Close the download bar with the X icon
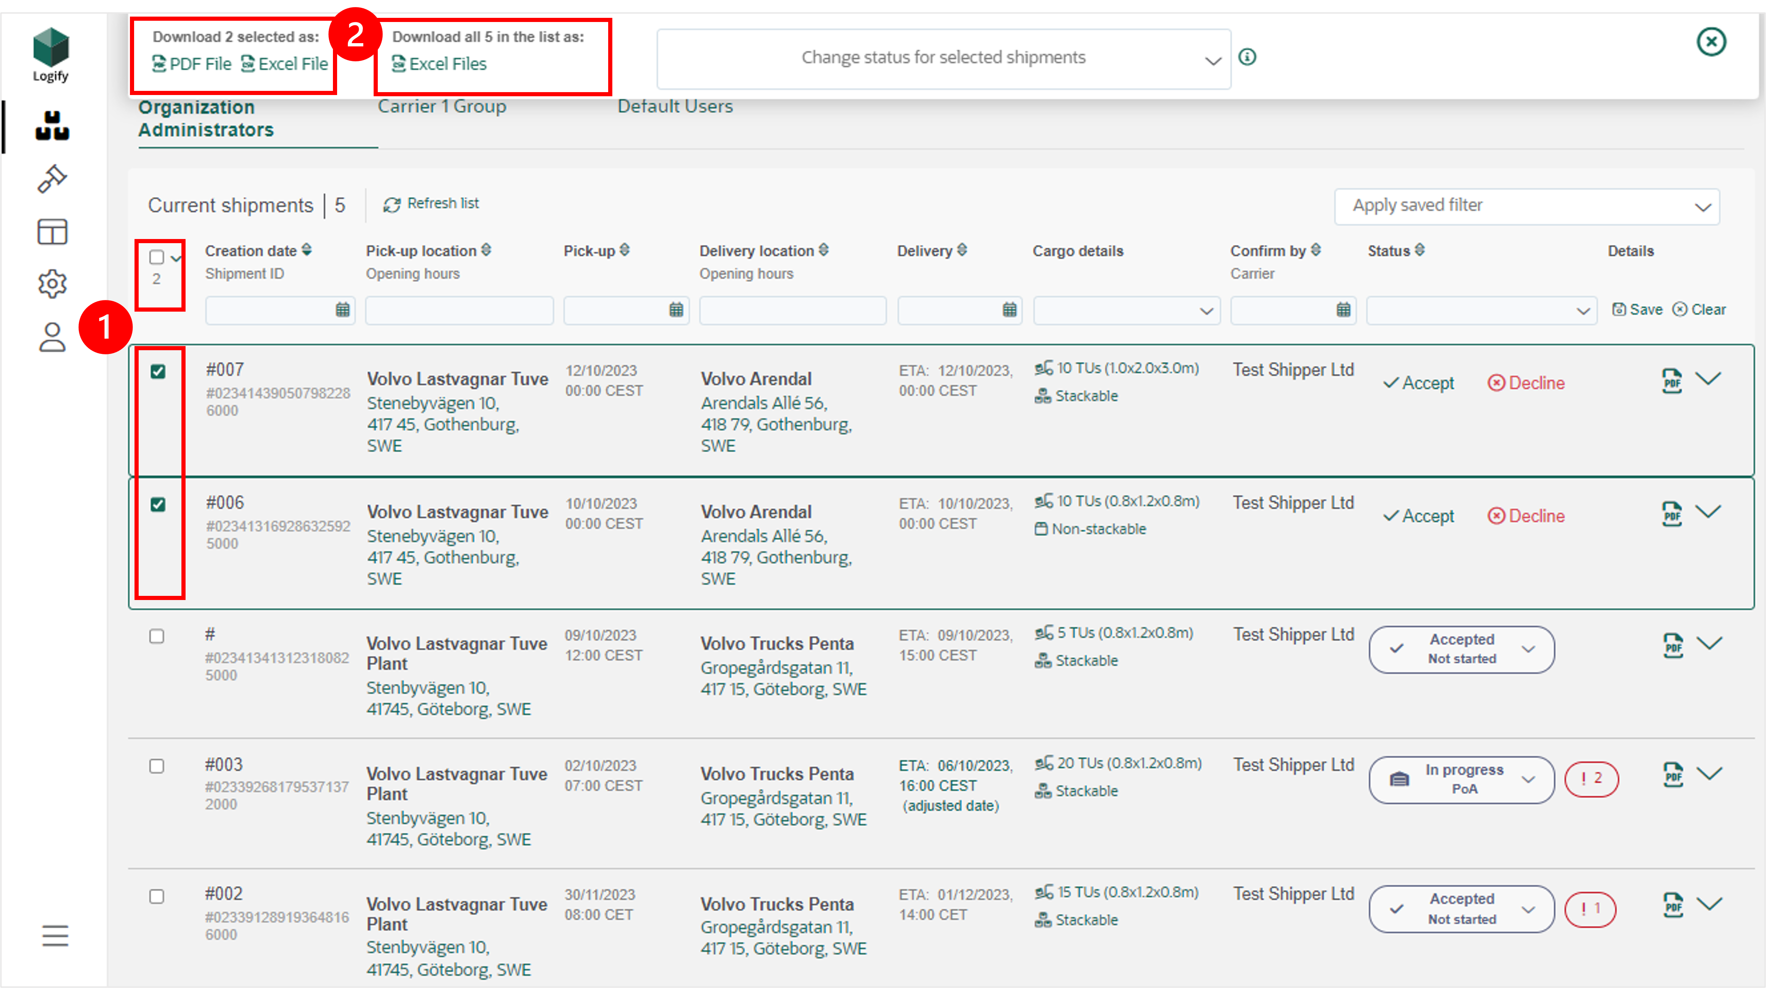 (1711, 42)
